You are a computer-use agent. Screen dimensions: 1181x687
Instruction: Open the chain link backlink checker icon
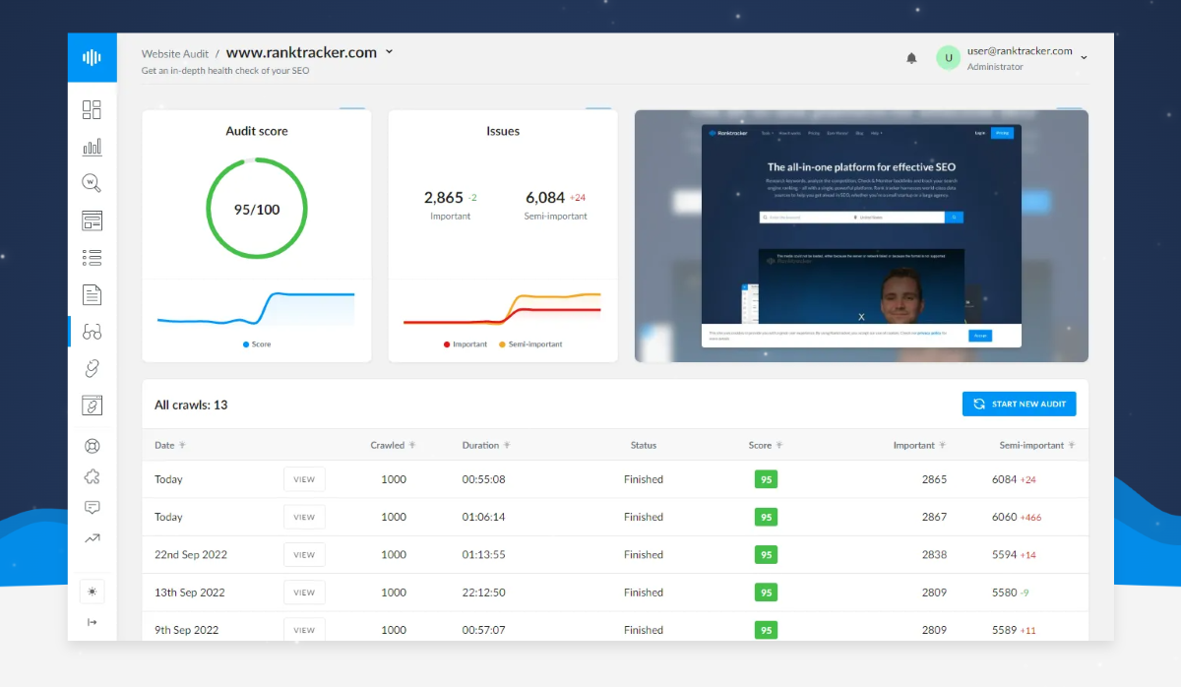pyautogui.click(x=92, y=368)
